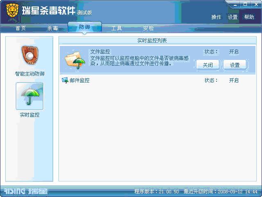Viewport: 262px width, 197px height.
Task: Click the Rising 瑞星 footer logo
Action: [25, 191]
